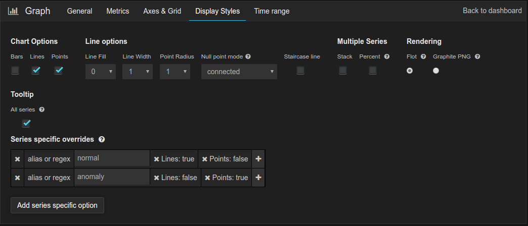Toggle the Staircase line checkbox
Screen dimensions: 528x226
pyautogui.click(x=300, y=71)
